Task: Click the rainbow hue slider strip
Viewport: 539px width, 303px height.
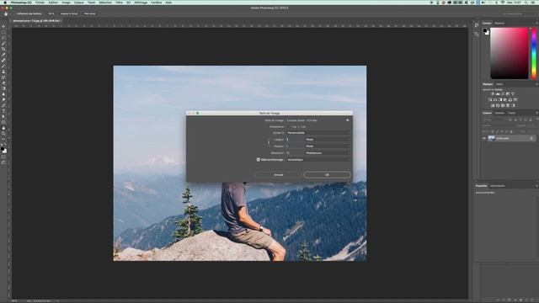Action: 534,53
